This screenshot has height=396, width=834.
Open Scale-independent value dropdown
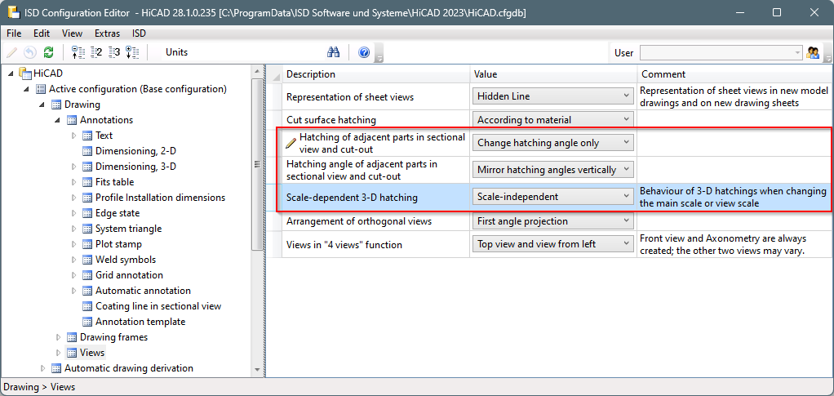point(553,197)
